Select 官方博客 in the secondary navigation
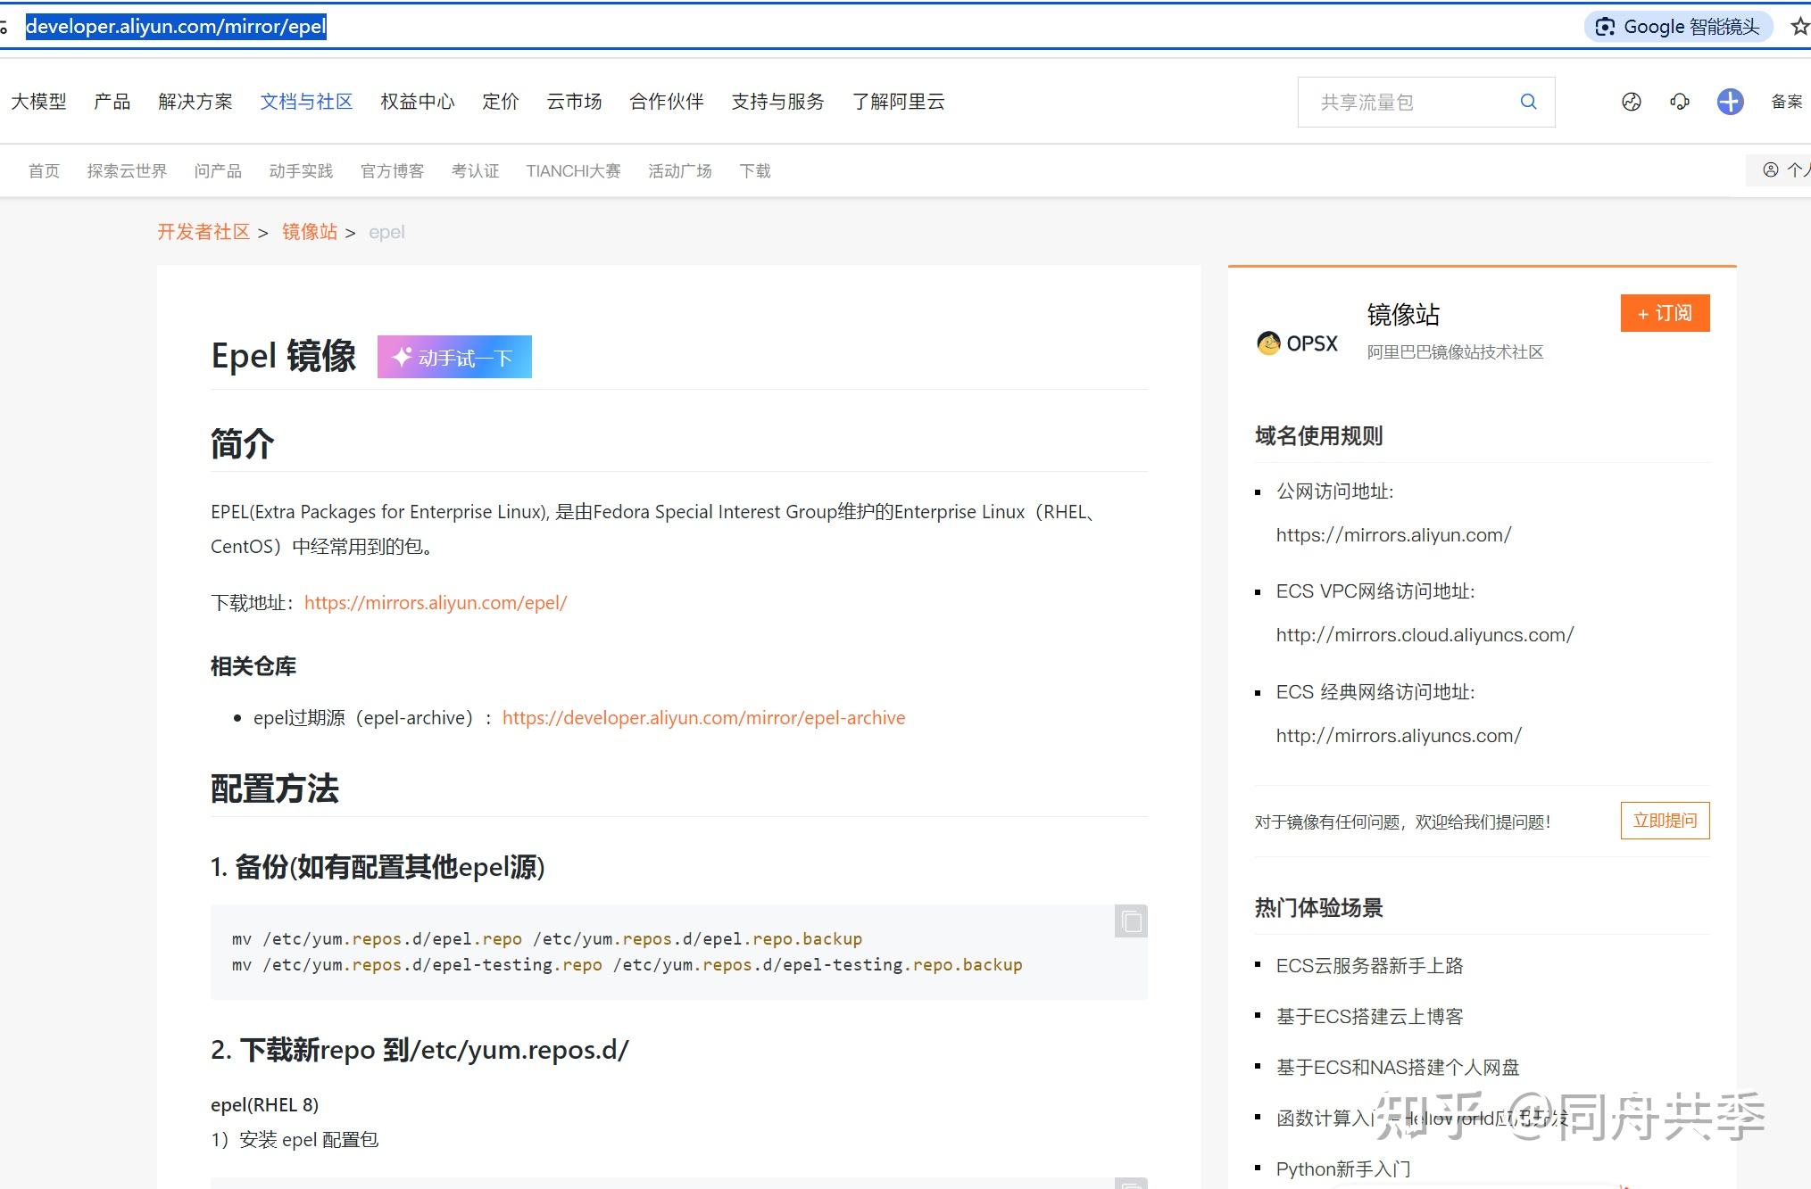 pyautogui.click(x=392, y=170)
